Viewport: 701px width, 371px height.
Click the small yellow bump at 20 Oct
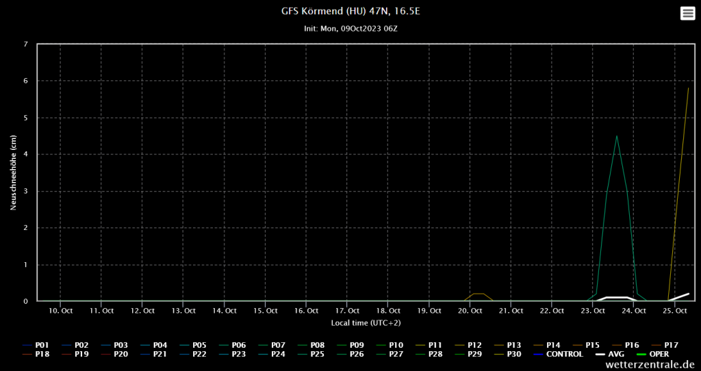pyautogui.click(x=478, y=294)
